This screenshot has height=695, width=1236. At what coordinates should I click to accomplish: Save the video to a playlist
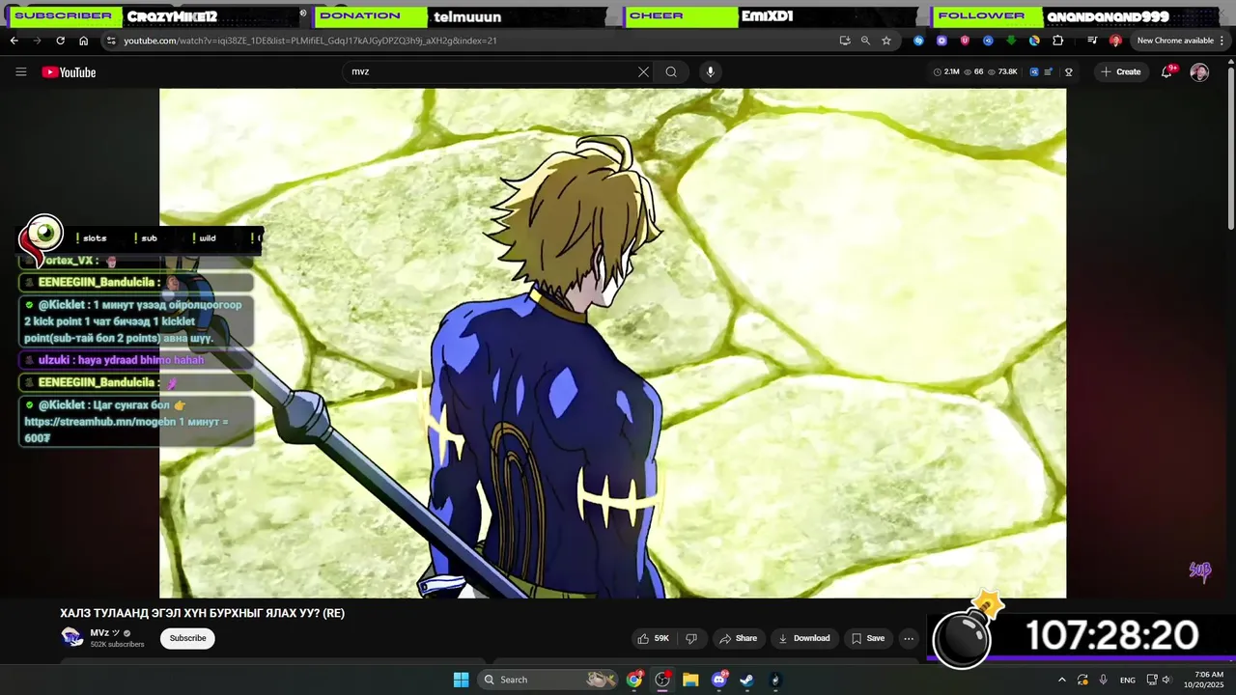[866, 638]
